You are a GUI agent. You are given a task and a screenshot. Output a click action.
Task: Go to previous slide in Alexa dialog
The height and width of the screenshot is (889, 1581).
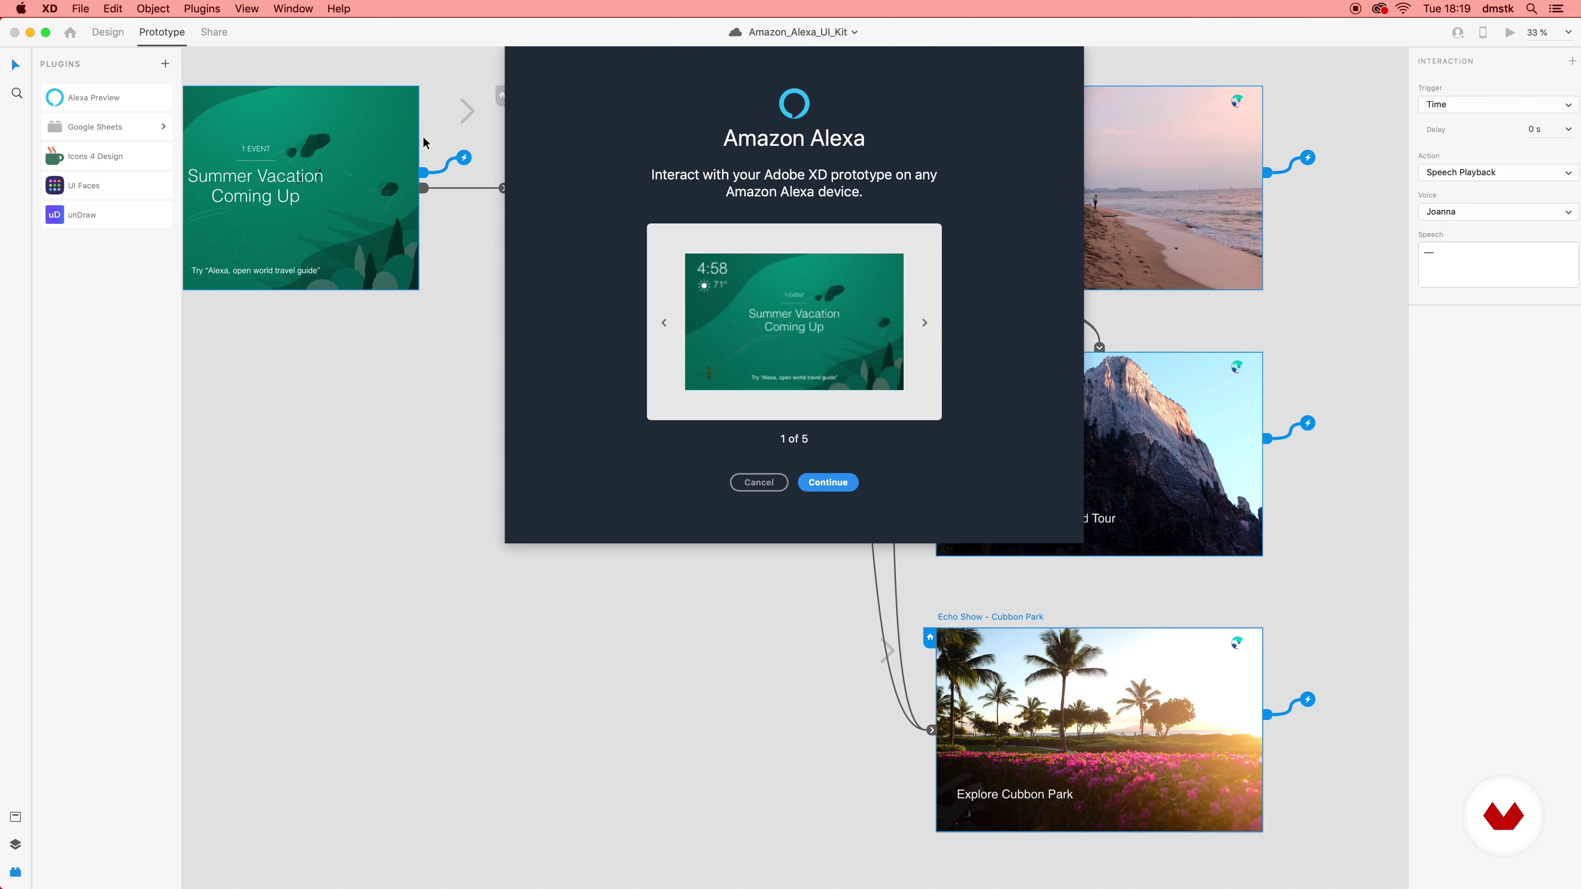click(664, 323)
